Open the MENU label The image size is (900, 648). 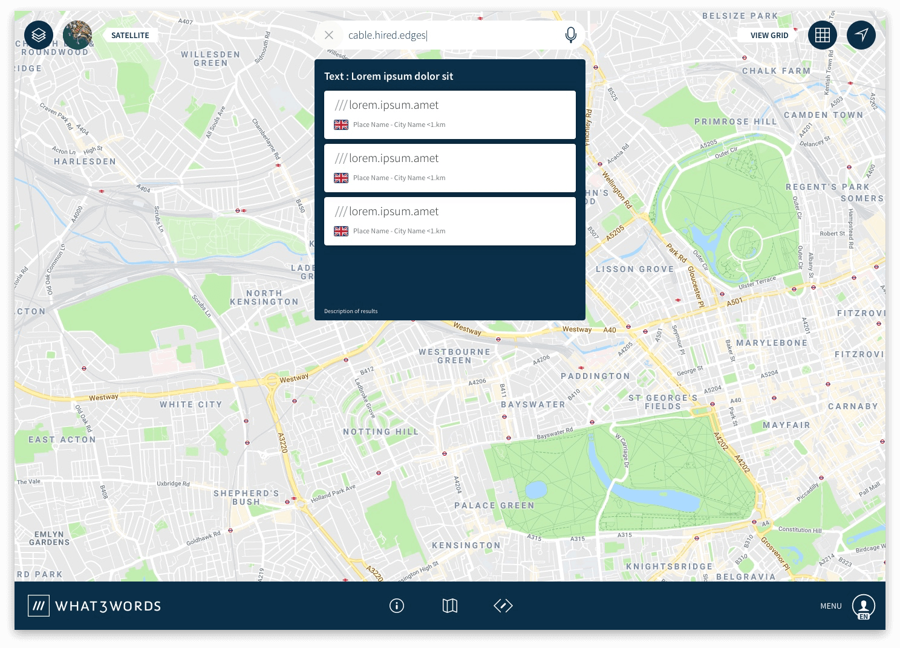click(831, 606)
